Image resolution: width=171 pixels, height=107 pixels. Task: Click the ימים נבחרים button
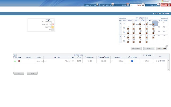[161, 49]
